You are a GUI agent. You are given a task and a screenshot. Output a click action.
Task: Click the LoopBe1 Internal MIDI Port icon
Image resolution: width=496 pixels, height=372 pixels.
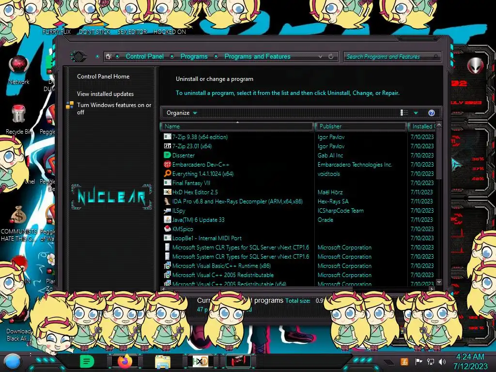point(167,238)
